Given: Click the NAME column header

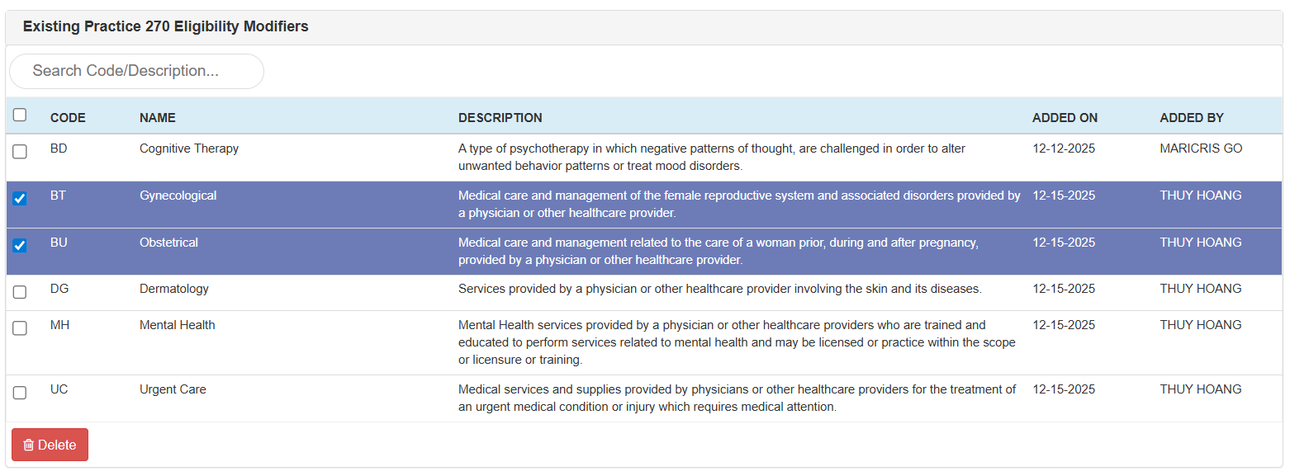Looking at the screenshot, I should (x=157, y=118).
